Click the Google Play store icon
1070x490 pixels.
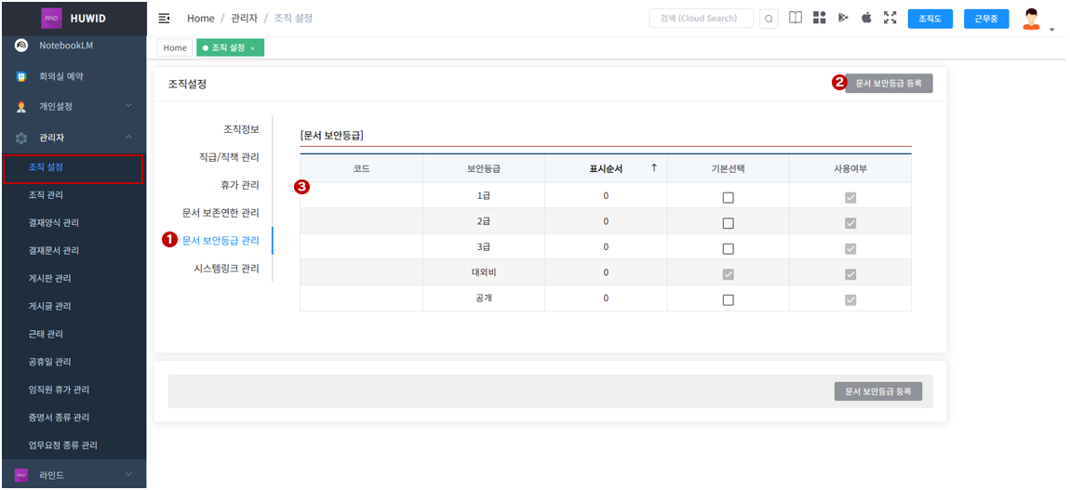pos(843,18)
